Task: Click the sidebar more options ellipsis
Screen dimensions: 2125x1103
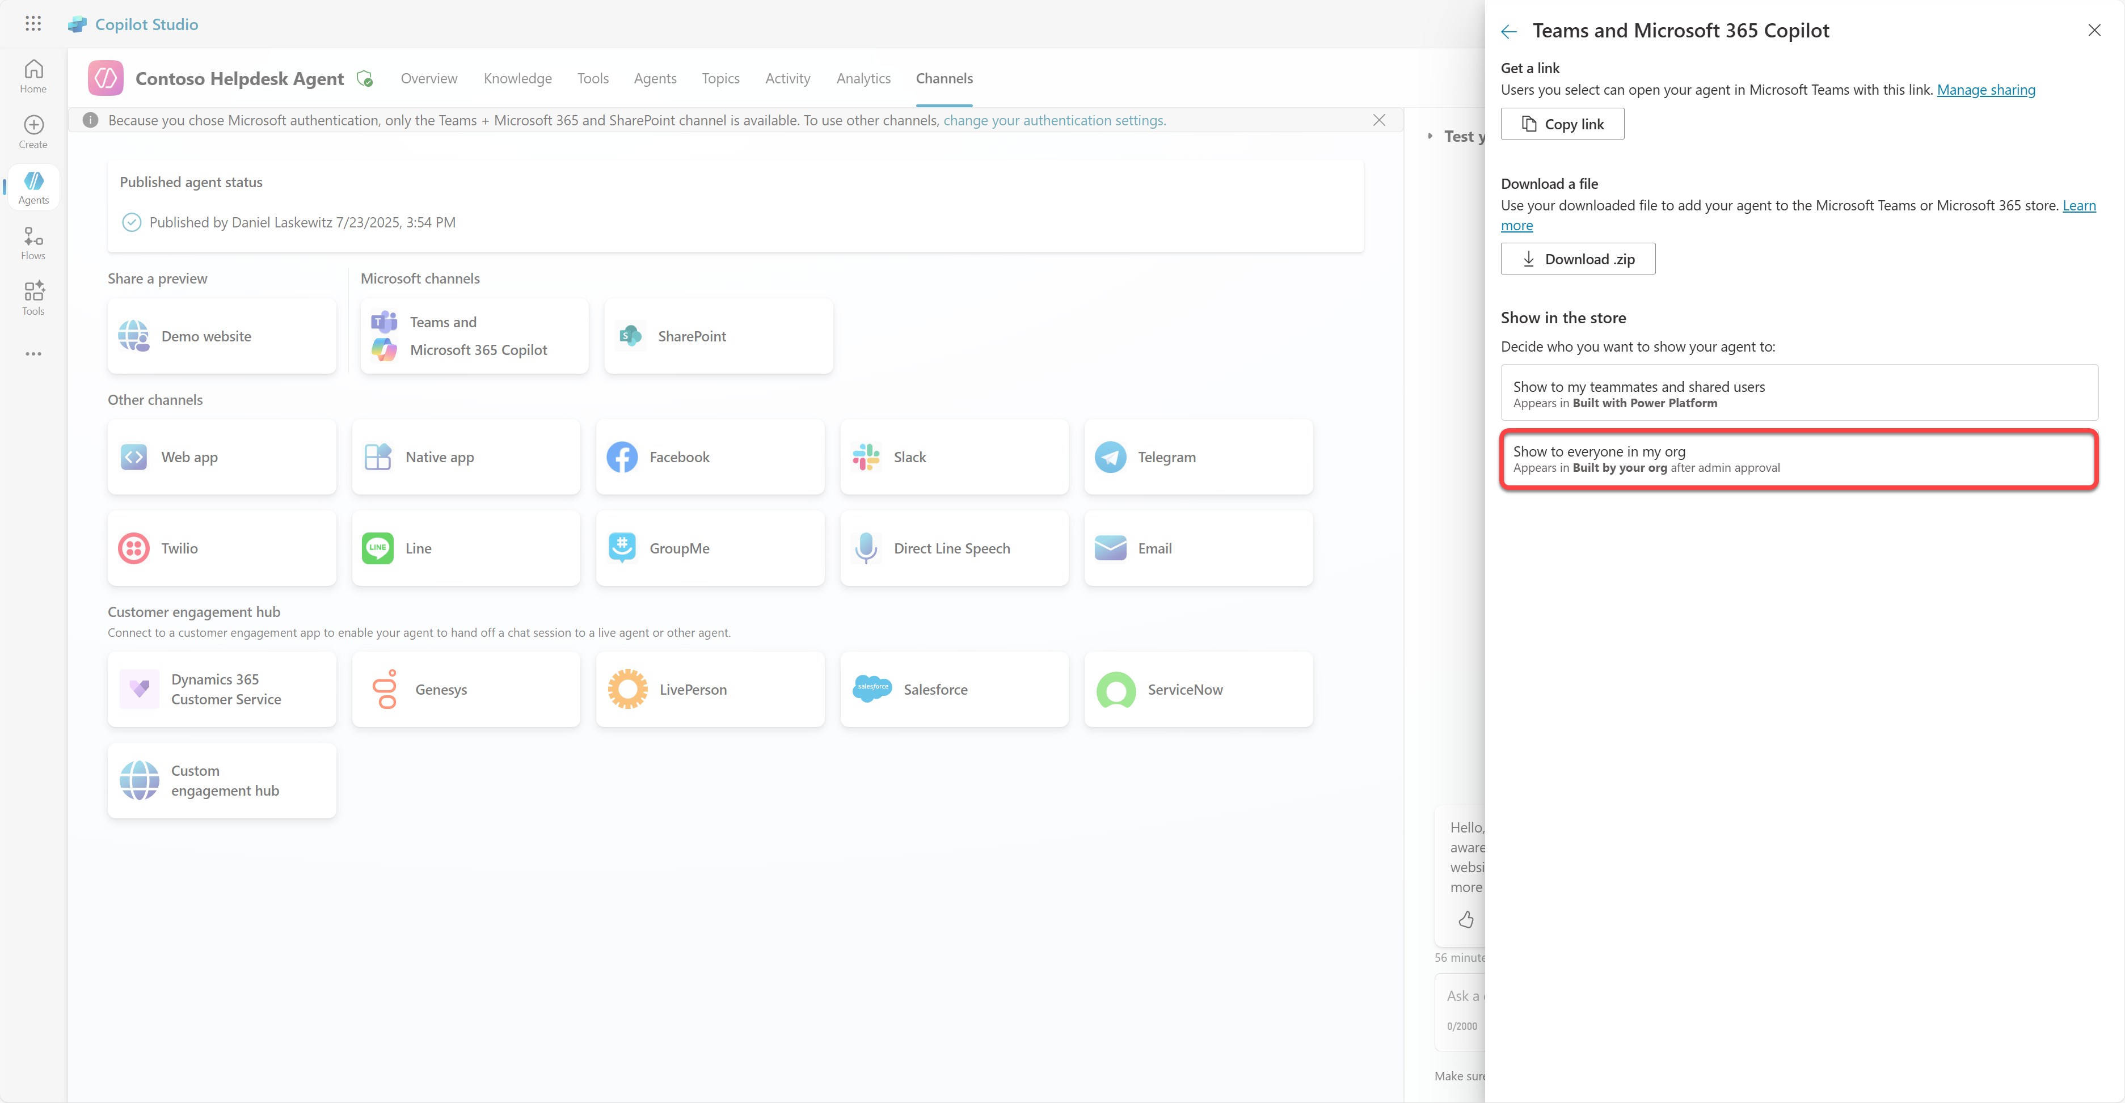Action: (33, 354)
